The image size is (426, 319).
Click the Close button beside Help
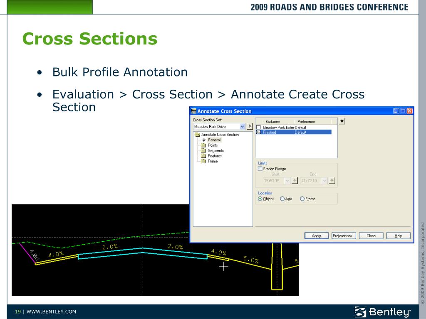(371, 236)
